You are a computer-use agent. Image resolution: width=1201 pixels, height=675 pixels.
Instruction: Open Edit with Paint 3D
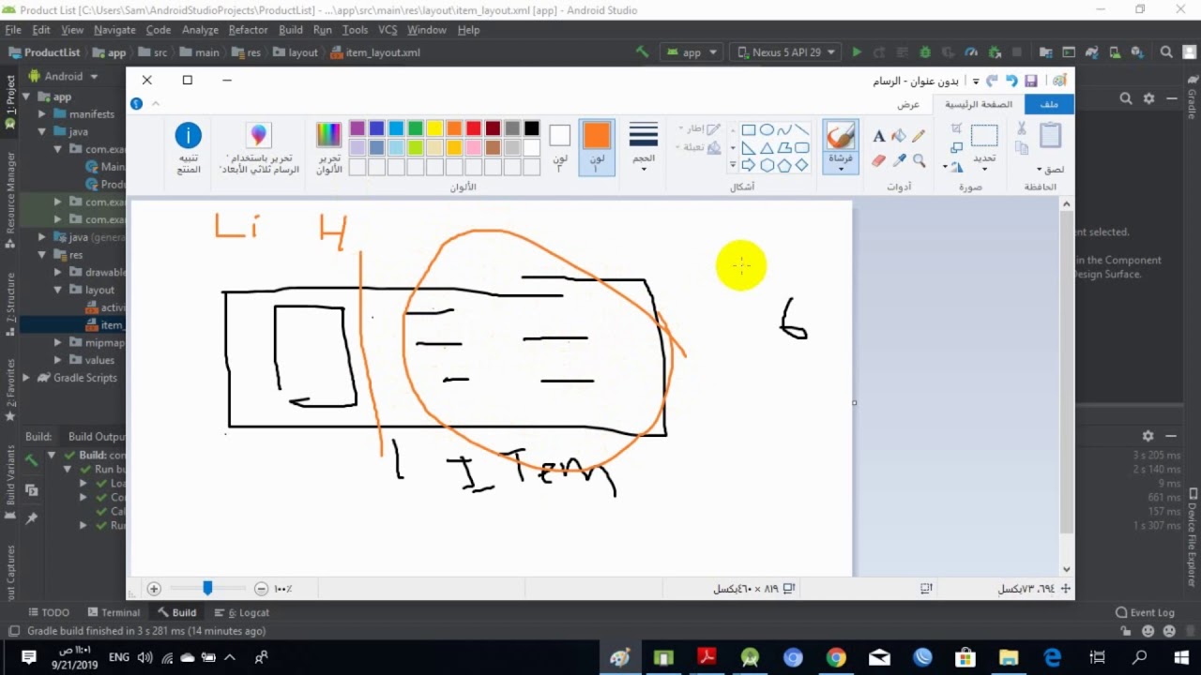[x=259, y=148]
